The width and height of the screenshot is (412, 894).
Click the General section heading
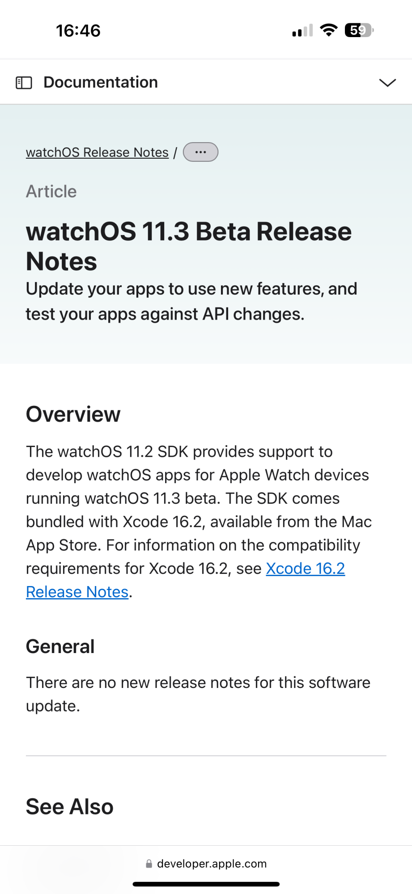[x=60, y=646]
